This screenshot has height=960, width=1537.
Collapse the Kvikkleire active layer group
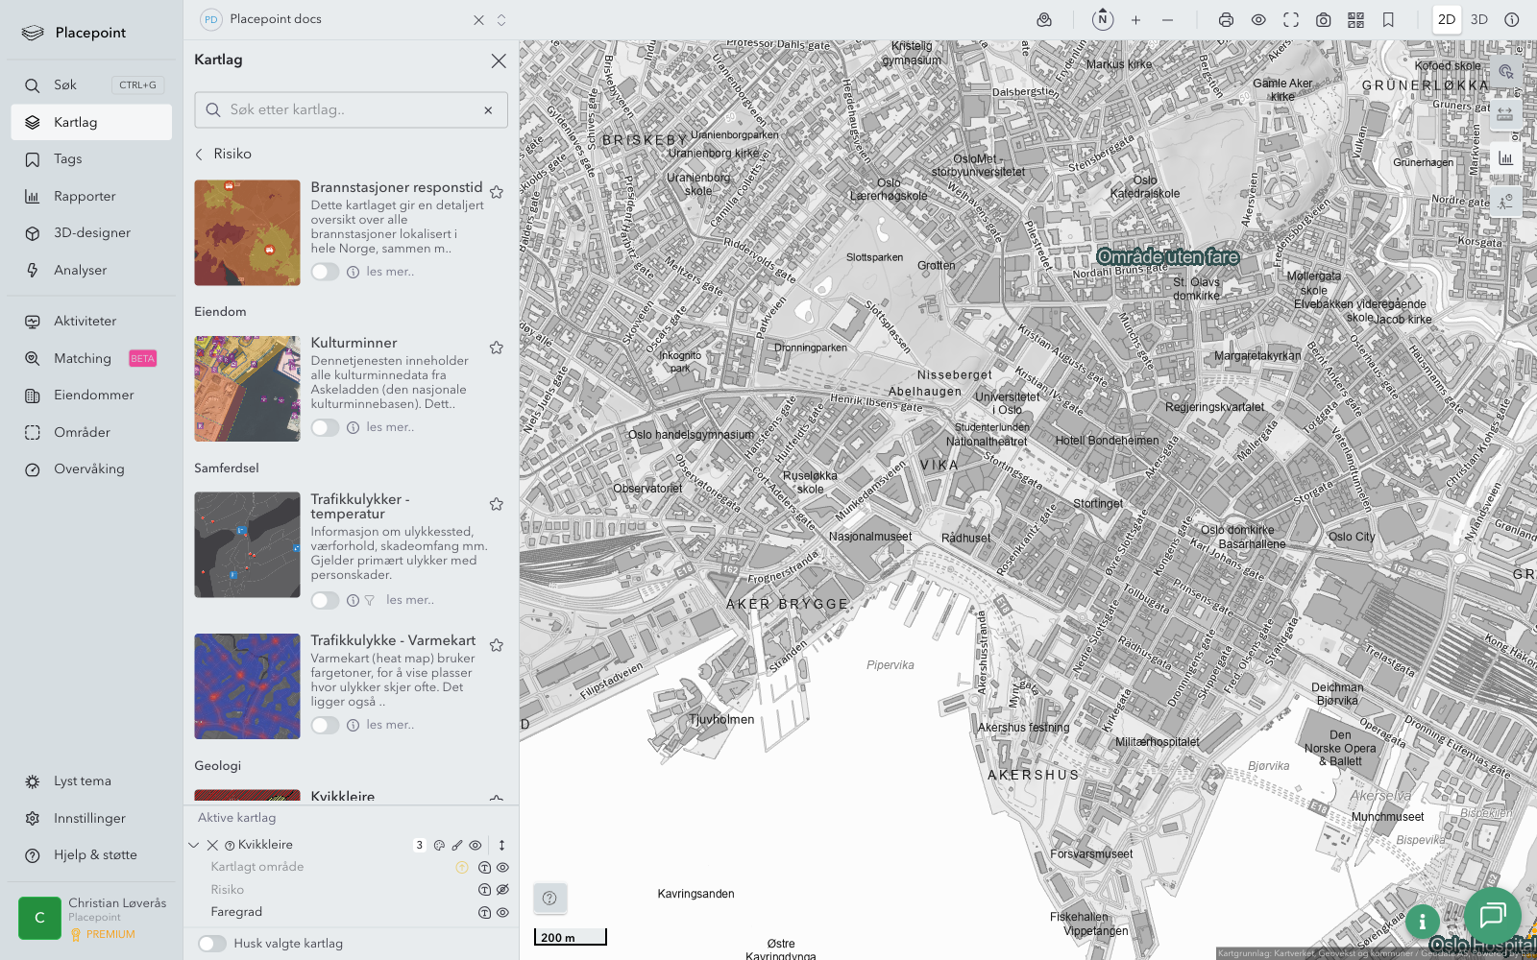194,846
